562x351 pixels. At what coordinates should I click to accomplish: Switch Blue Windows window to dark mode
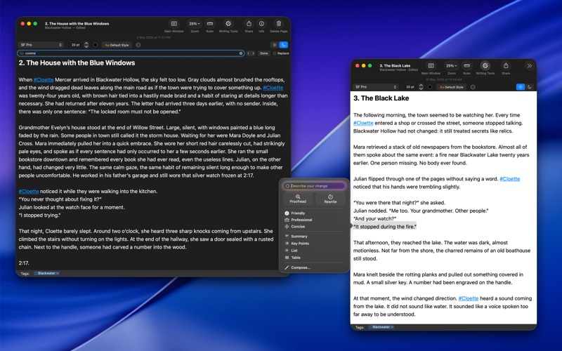284,45
